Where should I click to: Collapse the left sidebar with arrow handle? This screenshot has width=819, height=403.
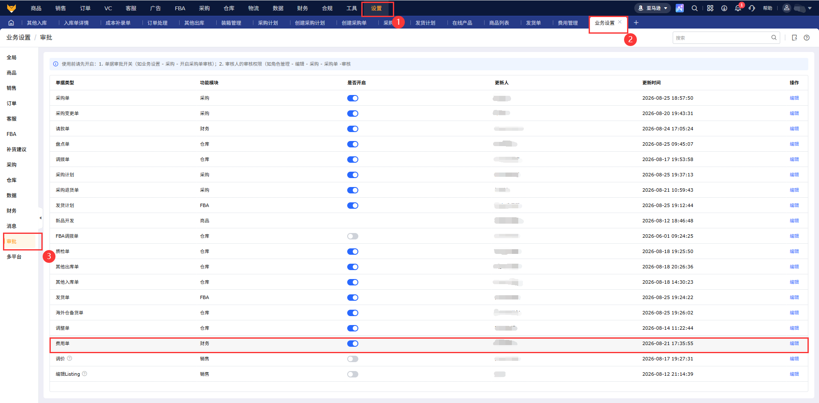(x=41, y=218)
